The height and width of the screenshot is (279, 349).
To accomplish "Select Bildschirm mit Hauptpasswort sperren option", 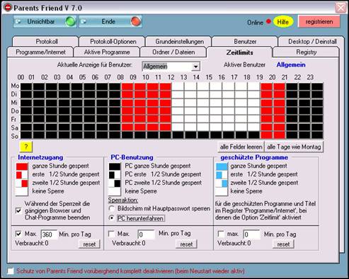I will pos(112,209).
